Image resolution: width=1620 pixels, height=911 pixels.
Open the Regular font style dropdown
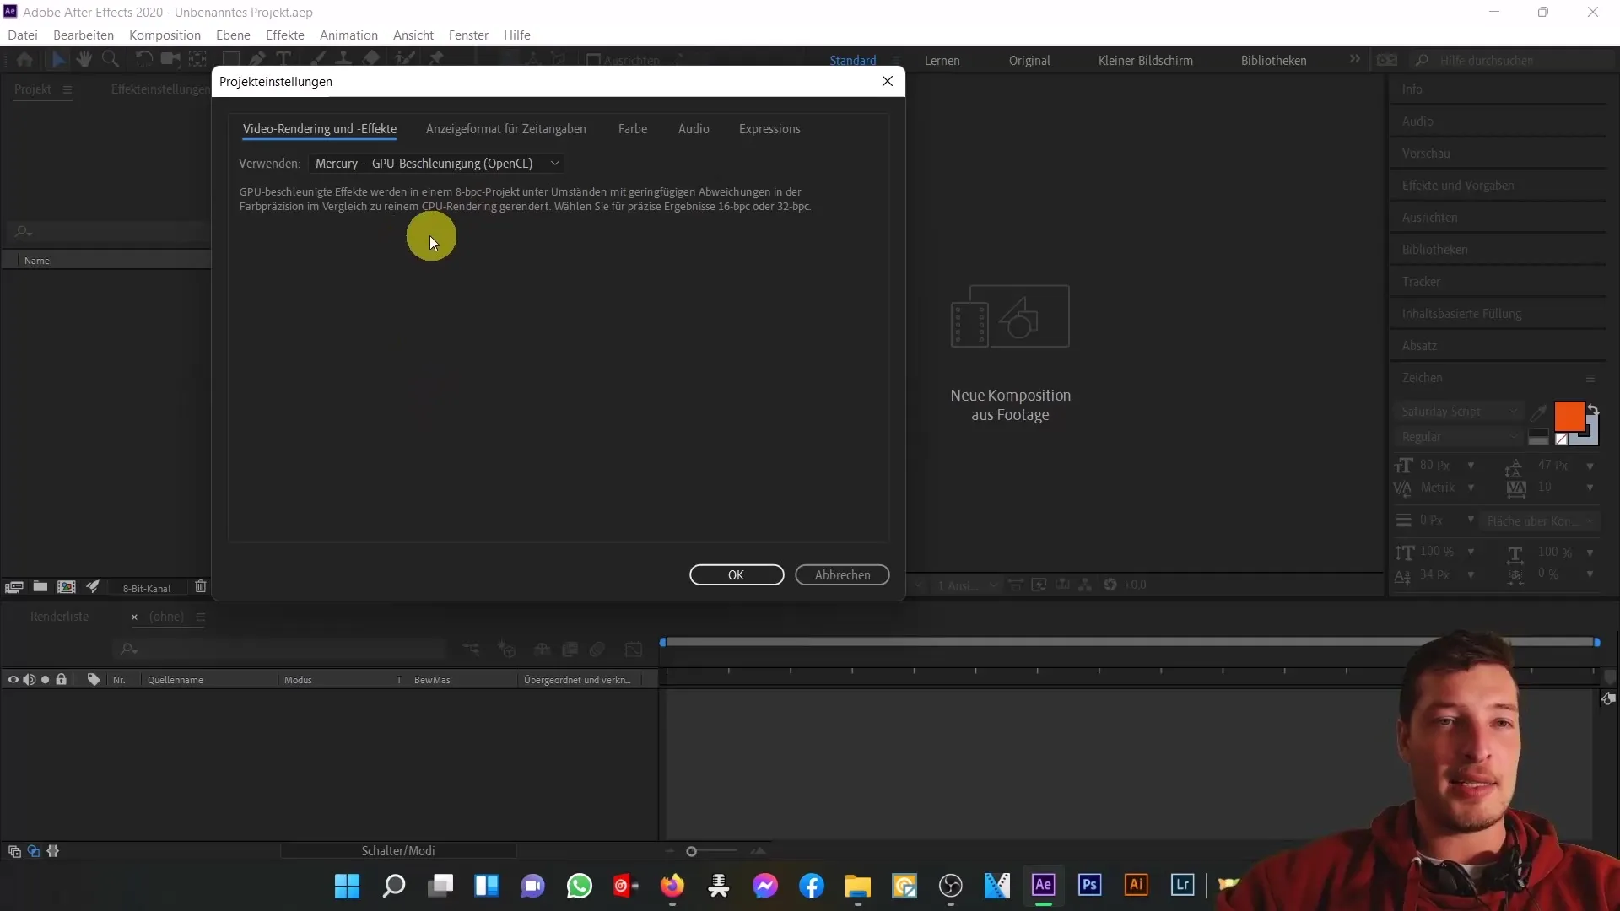1459,437
